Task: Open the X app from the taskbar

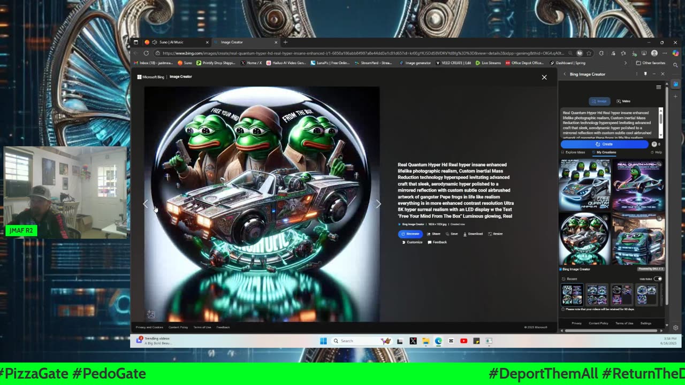Action: [413, 341]
